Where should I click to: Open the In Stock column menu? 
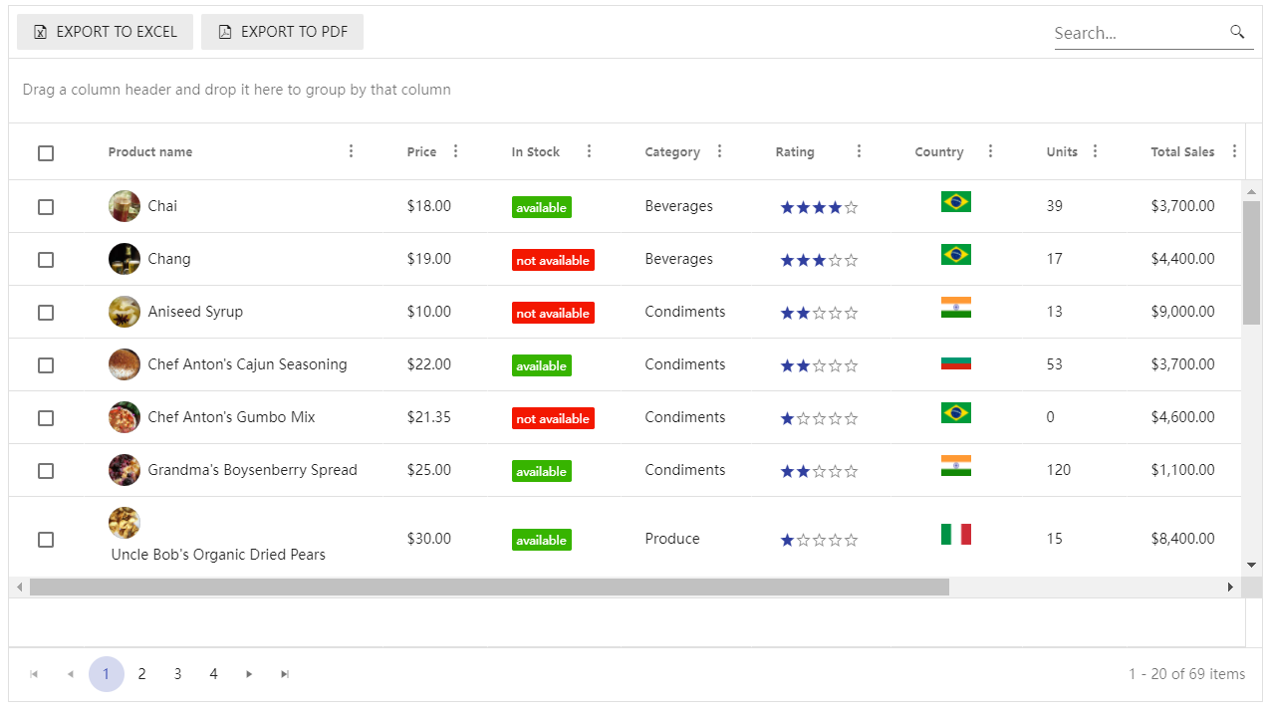[589, 151]
